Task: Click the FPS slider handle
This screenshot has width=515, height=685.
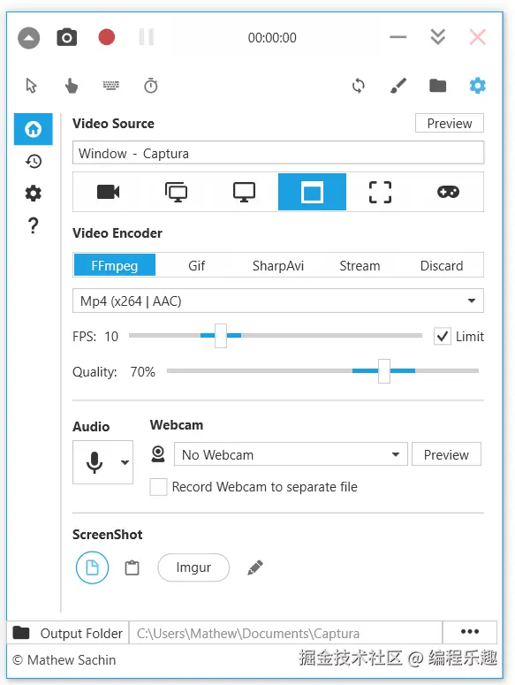Action: click(221, 336)
